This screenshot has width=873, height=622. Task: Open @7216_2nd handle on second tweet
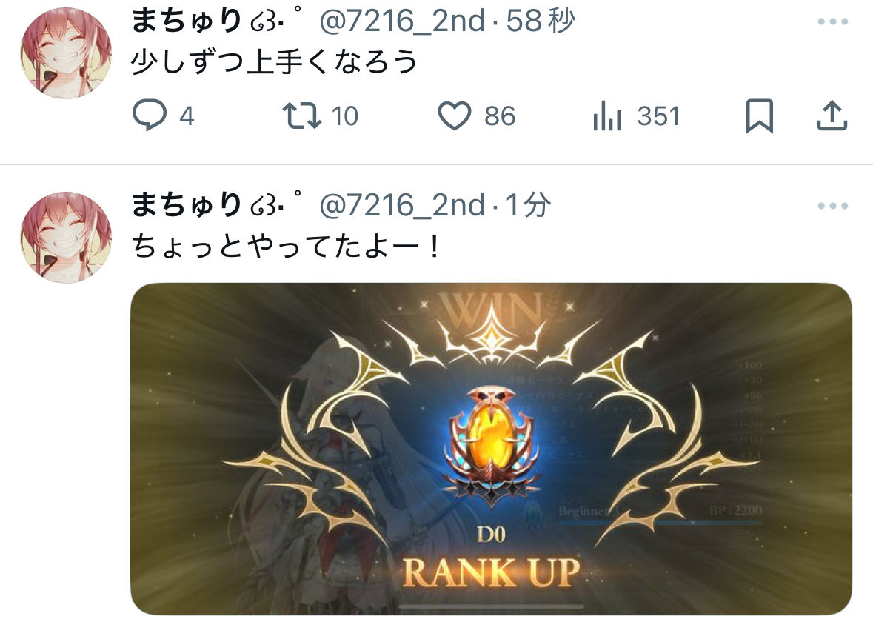pyautogui.click(x=403, y=205)
